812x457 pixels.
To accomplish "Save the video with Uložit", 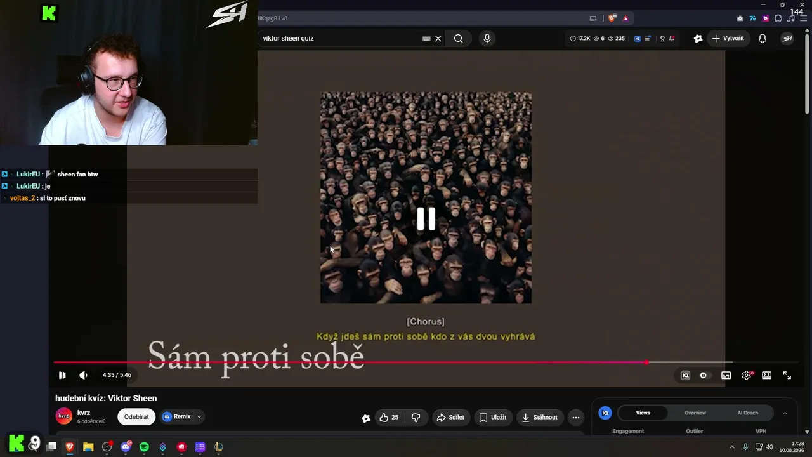I will (x=493, y=417).
